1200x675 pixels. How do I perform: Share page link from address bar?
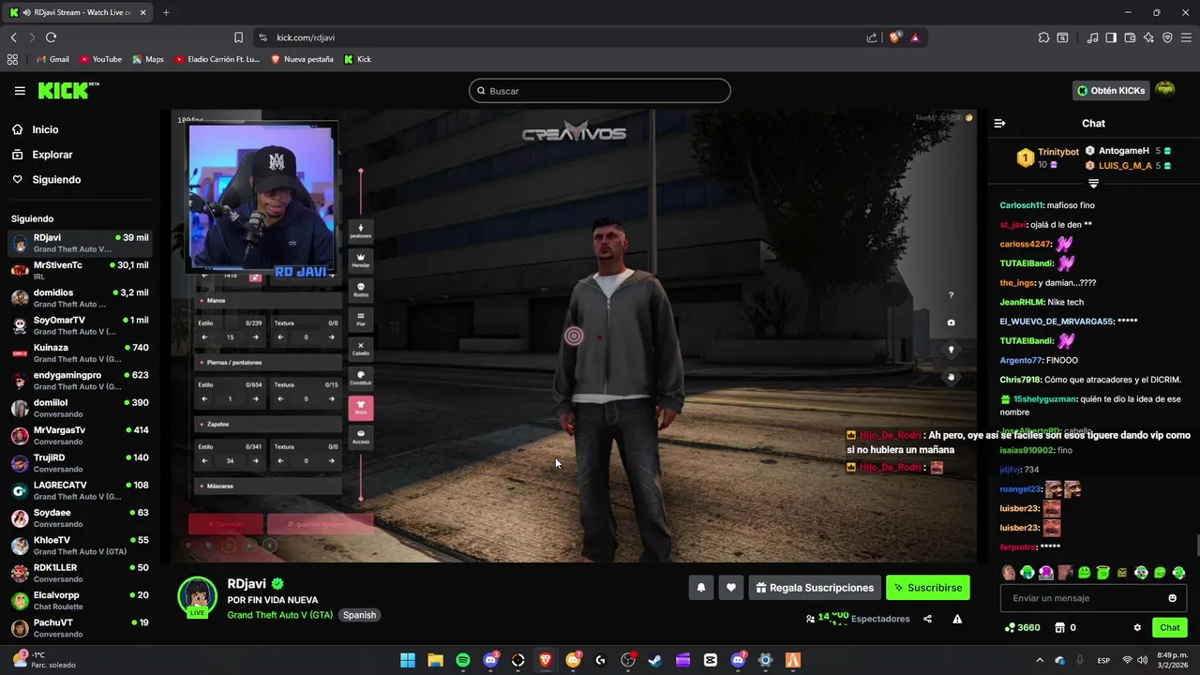click(872, 37)
